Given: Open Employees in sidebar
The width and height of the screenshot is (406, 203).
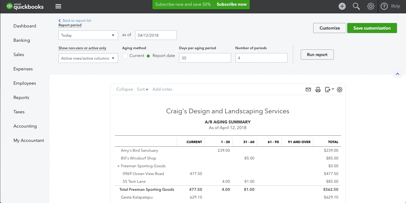Looking at the screenshot, I should (x=25, y=83).
